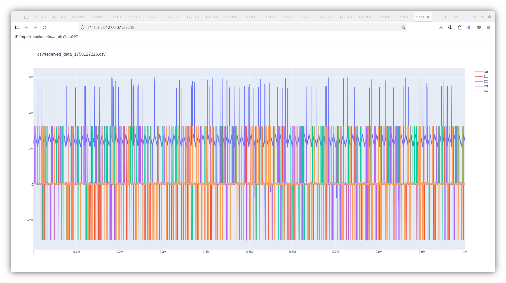Click the tracking protection shield in URL bar
The height and width of the screenshot is (283, 506).
pyautogui.click(x=83, y=27)
